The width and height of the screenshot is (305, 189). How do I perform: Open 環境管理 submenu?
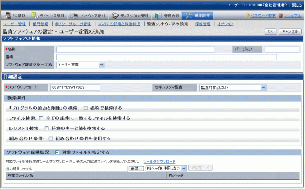pos(202,24)
